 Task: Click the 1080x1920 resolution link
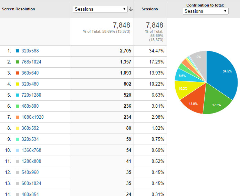point(32,117)
